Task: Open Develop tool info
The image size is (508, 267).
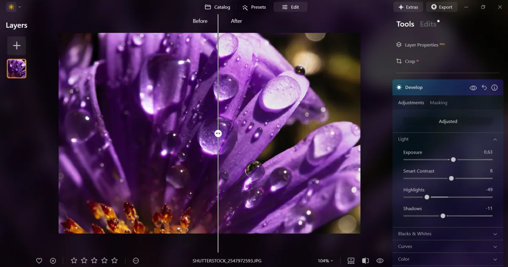Action: pos(494,87)
